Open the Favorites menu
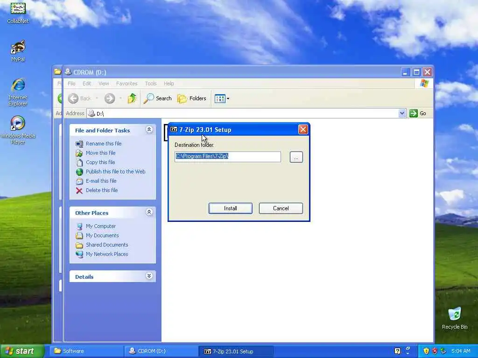Image resolution: width=478 pixels, height=358 pixels. coord(127,83)
